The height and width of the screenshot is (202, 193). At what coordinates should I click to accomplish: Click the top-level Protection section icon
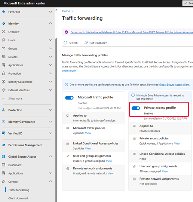click(4, 110)
